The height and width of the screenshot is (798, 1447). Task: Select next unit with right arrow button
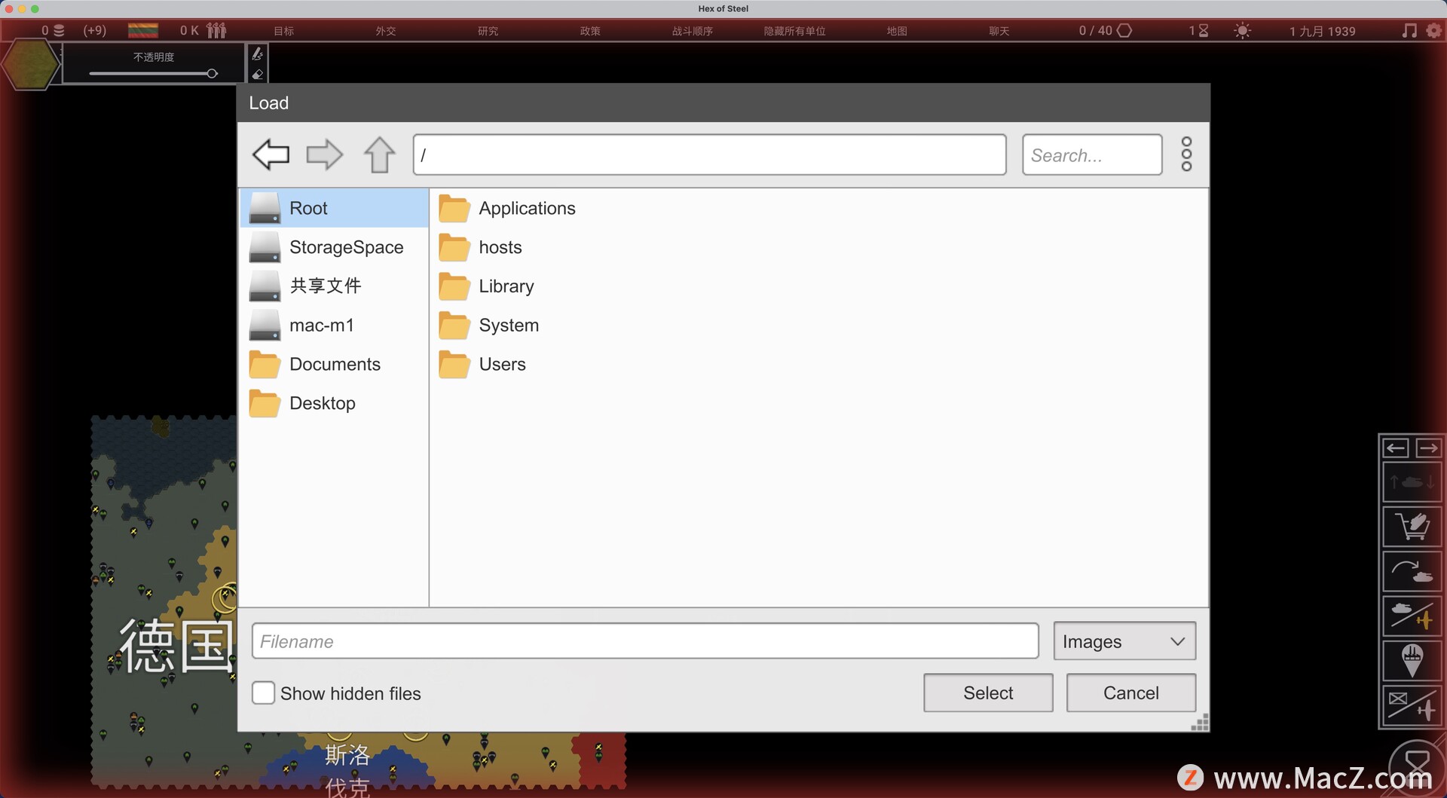coord(1427,448)
